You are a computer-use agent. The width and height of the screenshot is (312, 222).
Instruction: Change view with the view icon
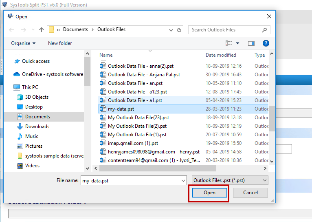(229, 43)
